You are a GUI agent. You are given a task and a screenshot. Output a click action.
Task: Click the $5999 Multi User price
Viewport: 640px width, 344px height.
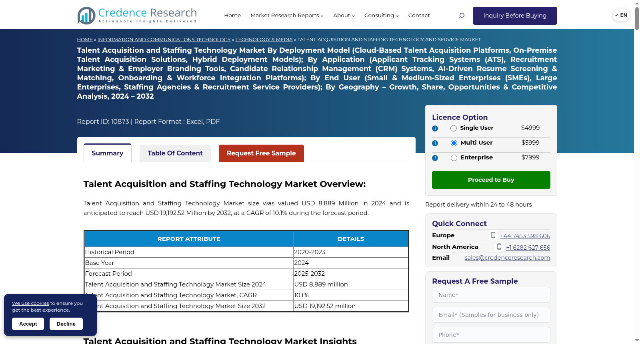[x=530, y=143]
